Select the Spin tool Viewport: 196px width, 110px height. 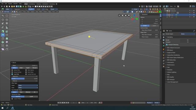[x=3, y=42]
